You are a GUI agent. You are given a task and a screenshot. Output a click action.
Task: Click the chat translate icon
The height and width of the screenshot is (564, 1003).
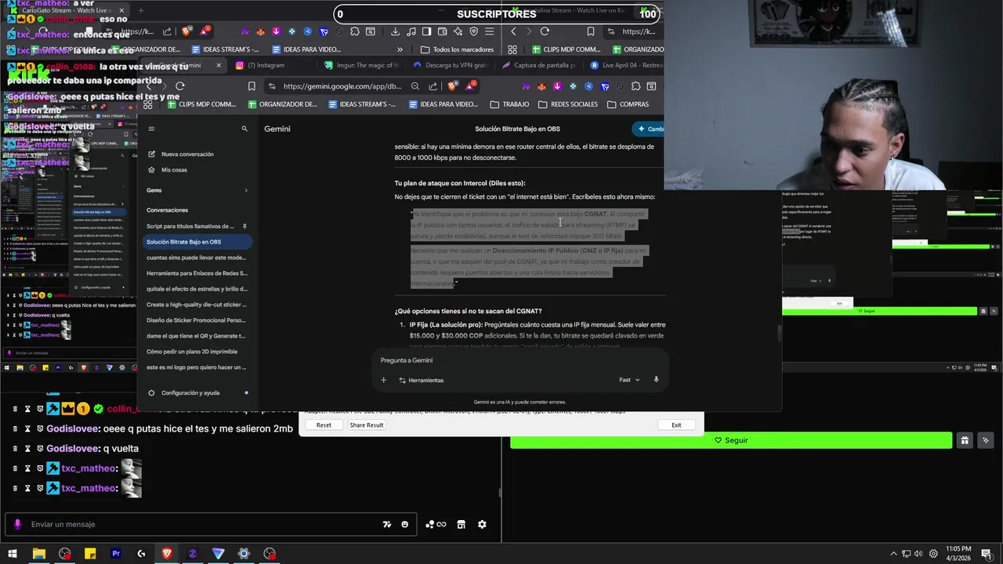(386, 525)
